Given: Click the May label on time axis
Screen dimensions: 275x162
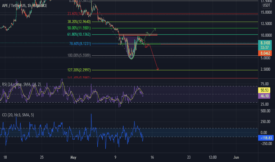Looking at the screenshot, I should pyautogui.click(x=73, y=157).
